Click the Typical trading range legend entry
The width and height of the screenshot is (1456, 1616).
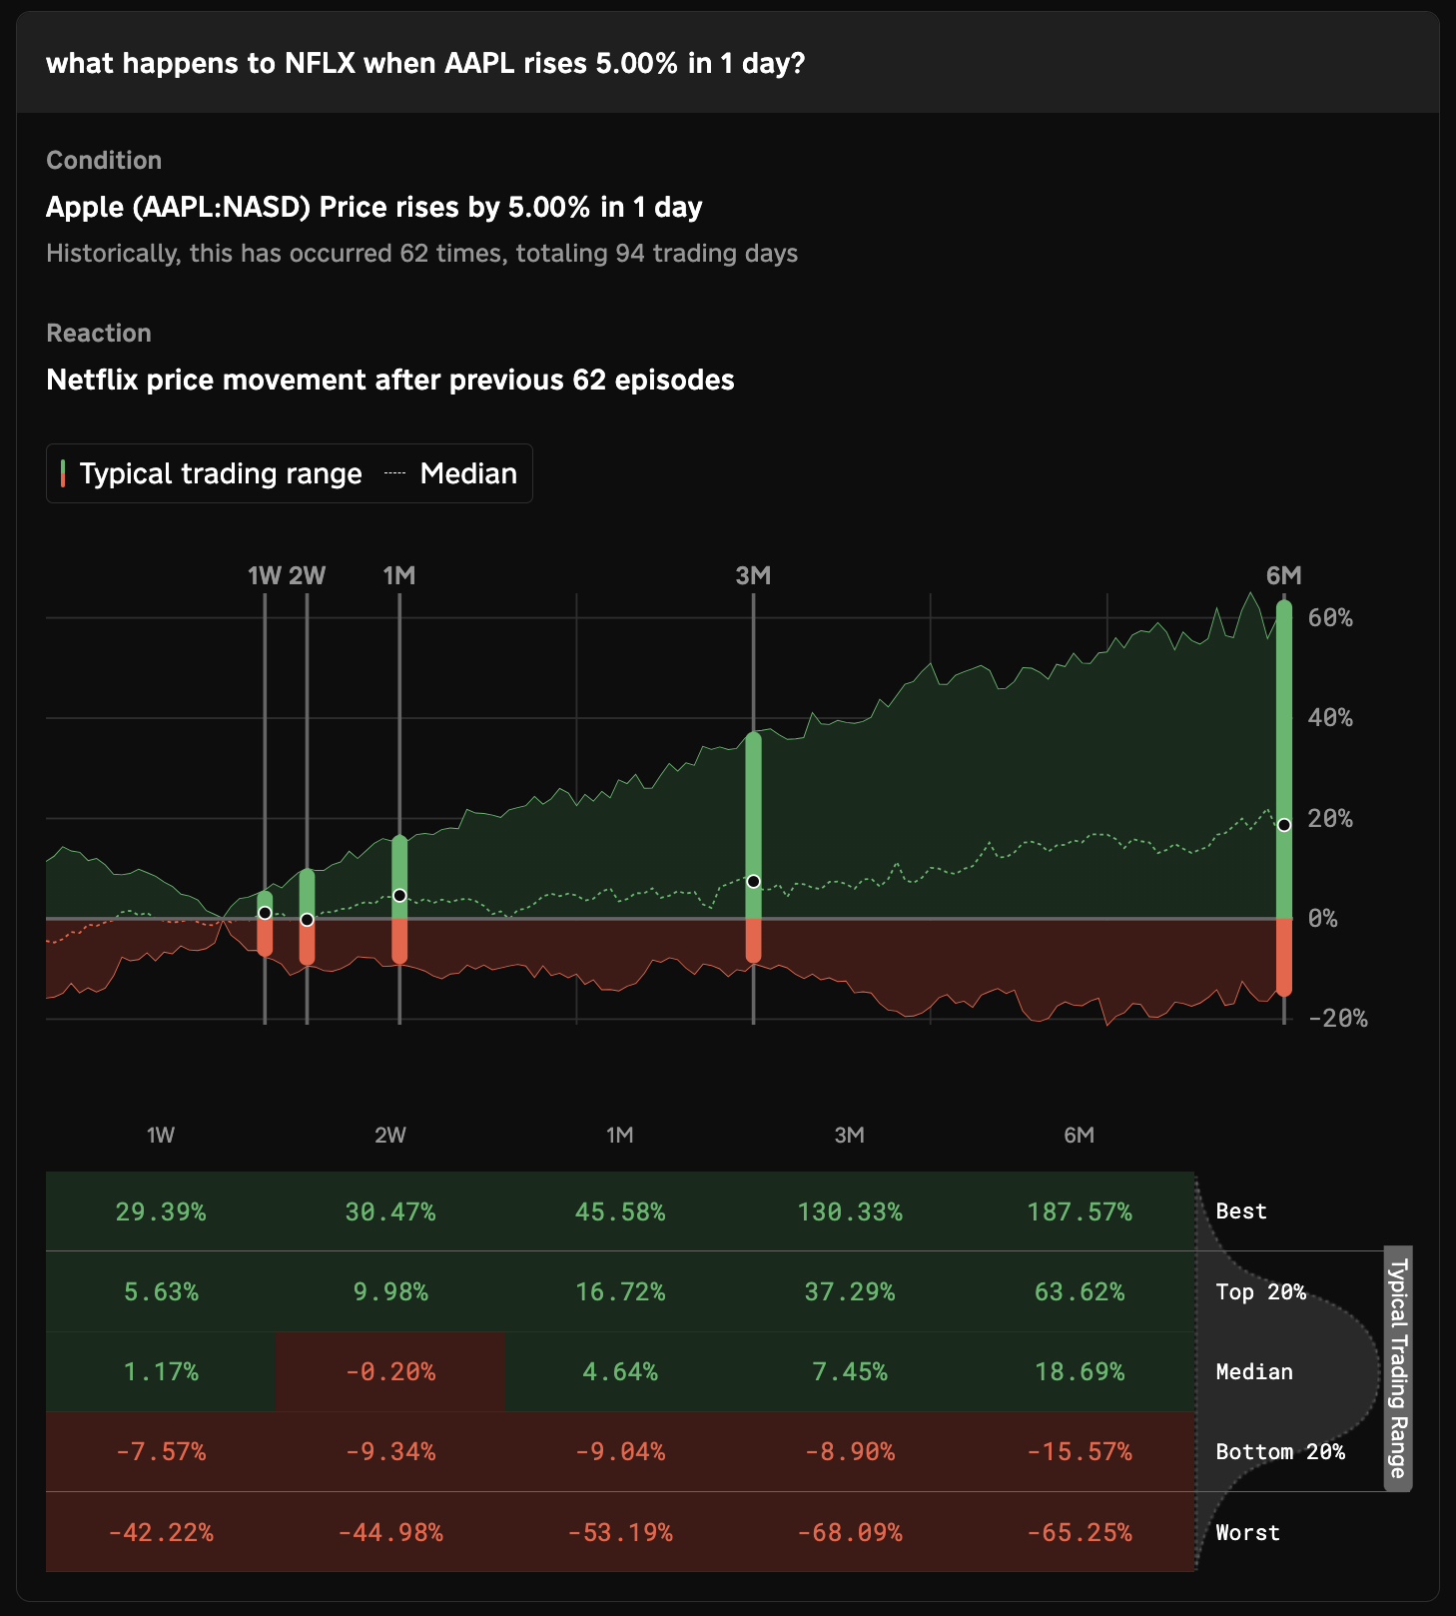211,473
